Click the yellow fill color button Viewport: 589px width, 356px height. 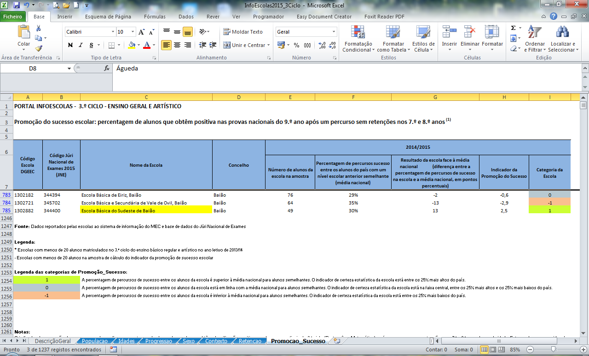[132, 45]
